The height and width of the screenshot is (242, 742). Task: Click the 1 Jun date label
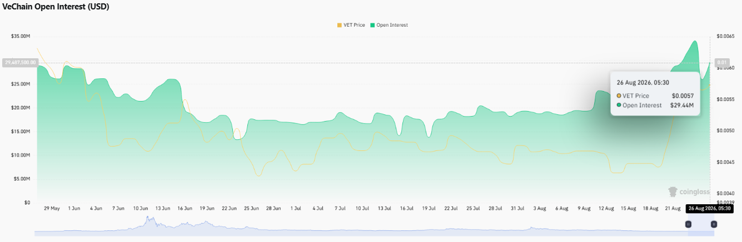click(74, 208)
